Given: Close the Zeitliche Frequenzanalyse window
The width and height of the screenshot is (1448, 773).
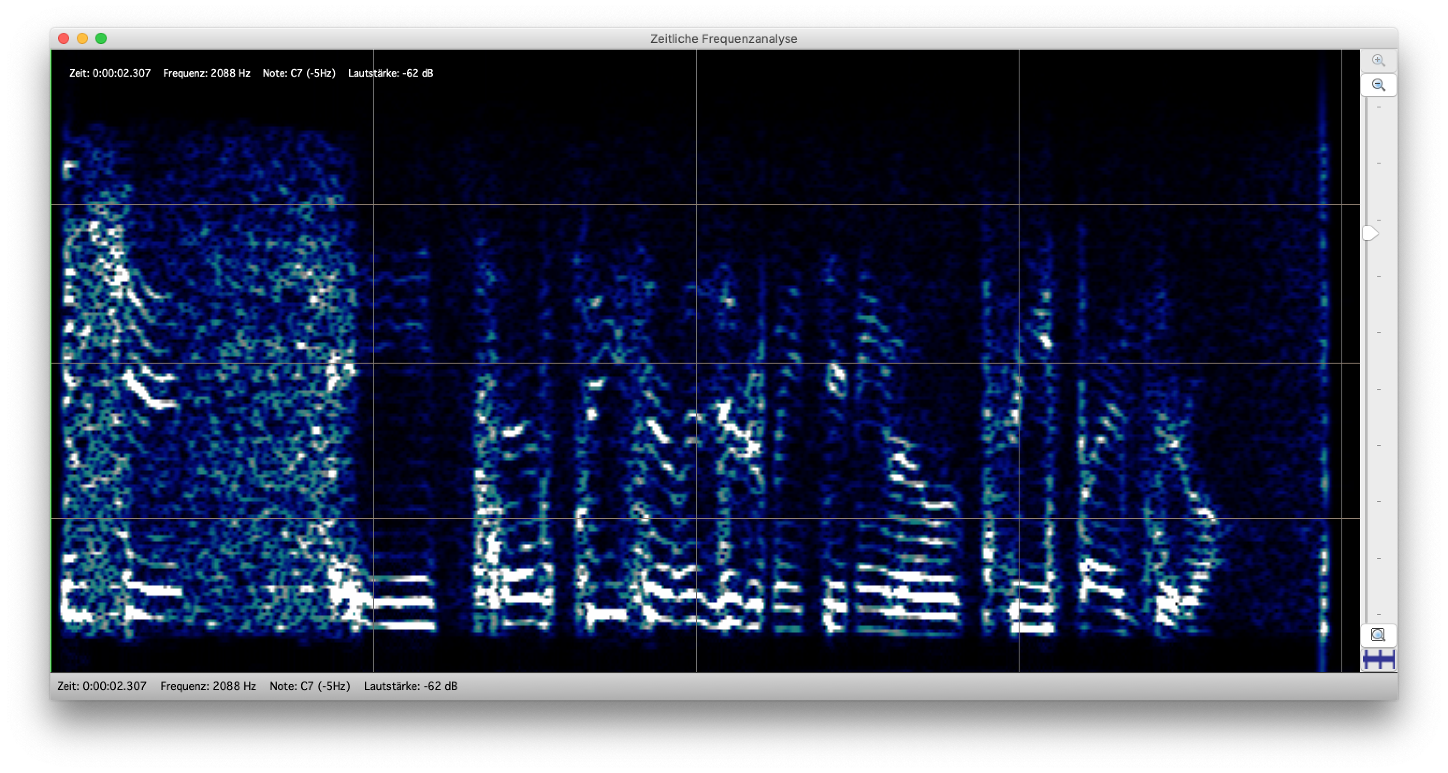Looking at the screenshot, I should click(x=64, y=39).
